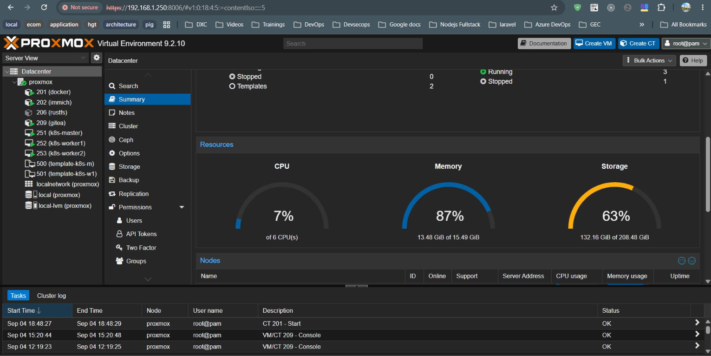Collapse the Permissions submenu arrow

[x=182, y=207]
